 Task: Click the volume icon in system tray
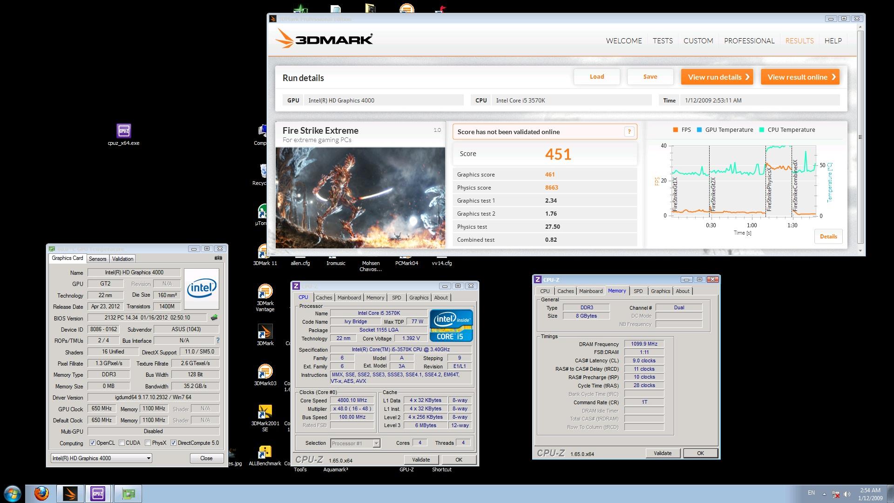coord(847,494)
